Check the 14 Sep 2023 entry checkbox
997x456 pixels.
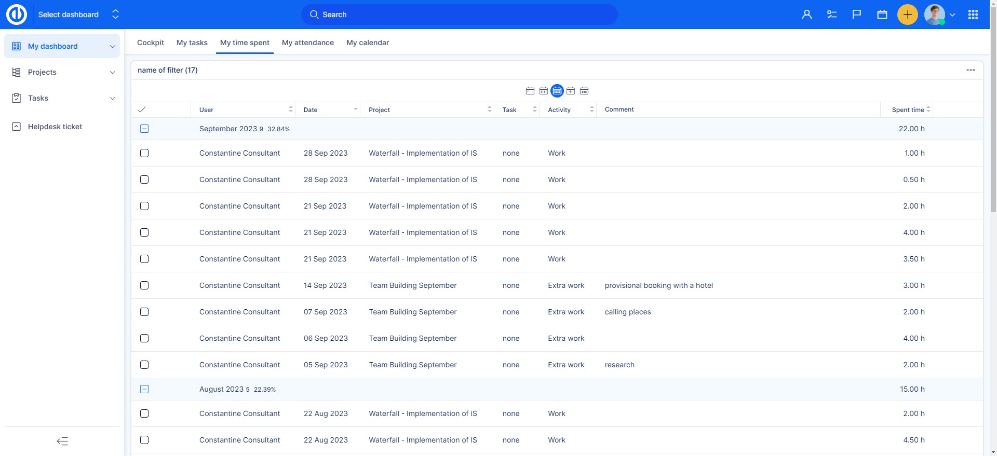(144, 285)
